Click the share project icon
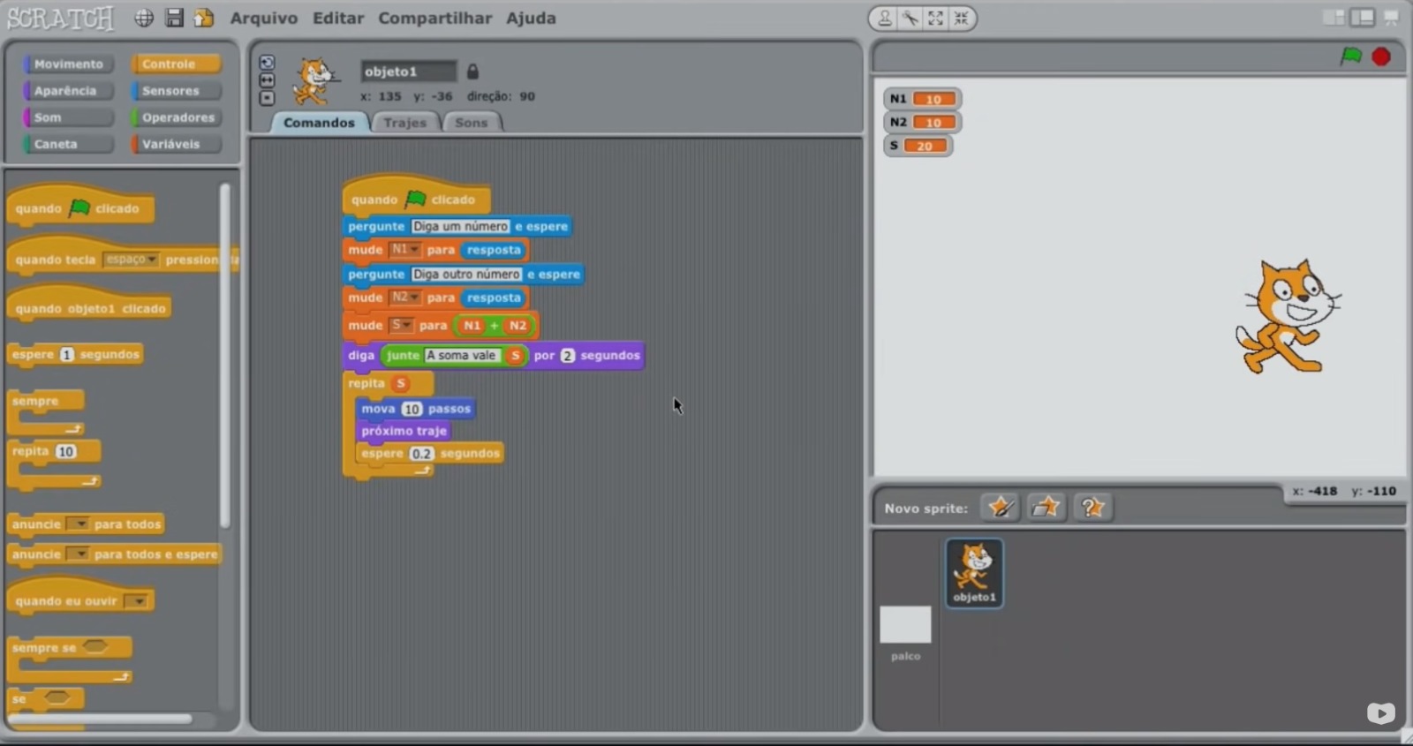 tap(204, 18)
